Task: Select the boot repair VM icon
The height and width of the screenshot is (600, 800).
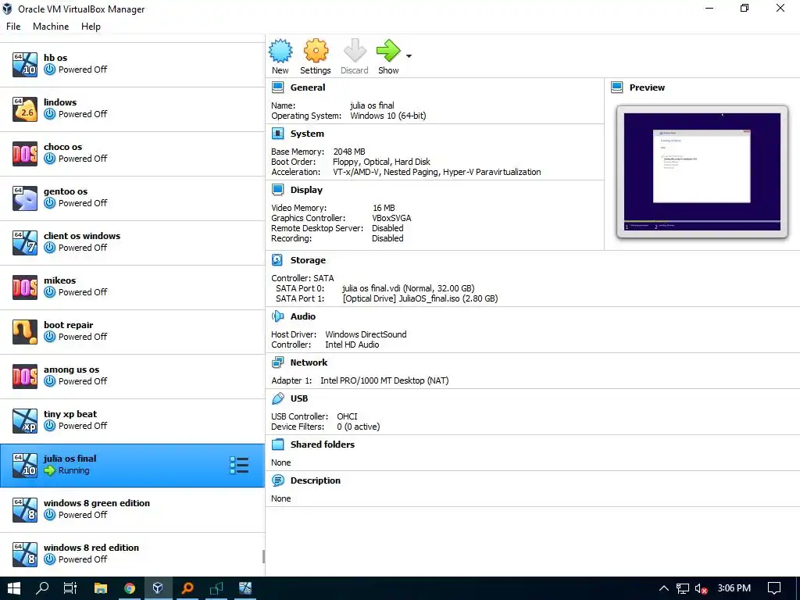Action: (x=25, y=331)
